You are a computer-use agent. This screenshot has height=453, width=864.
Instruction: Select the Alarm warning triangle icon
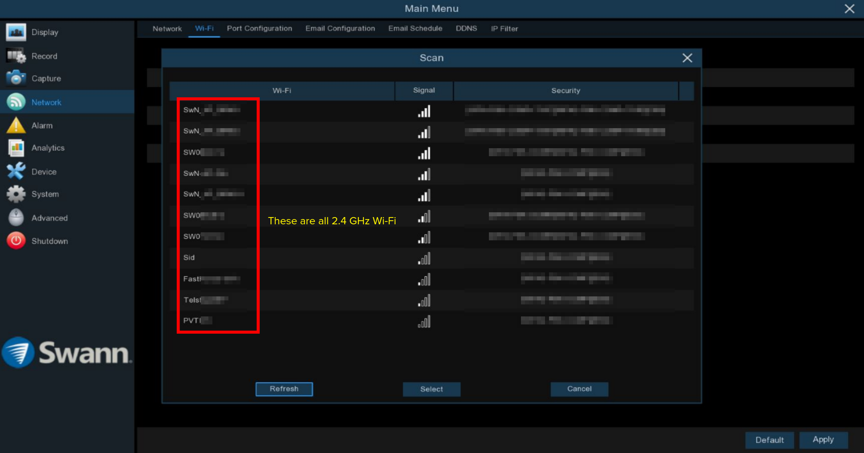(16, 125)
